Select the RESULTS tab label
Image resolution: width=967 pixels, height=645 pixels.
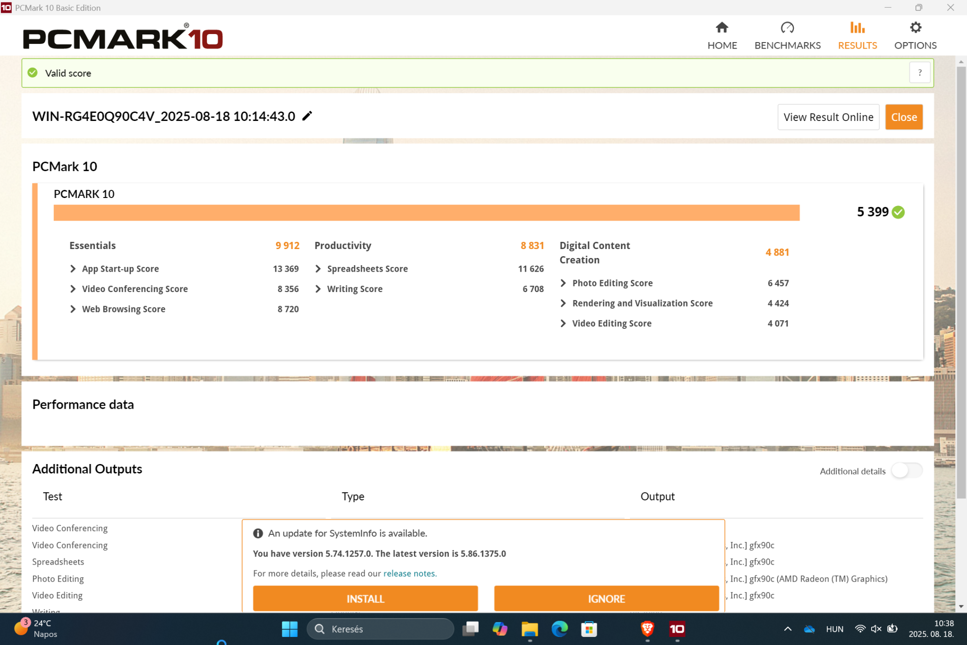pyautogui.click(x=857, y=45)
